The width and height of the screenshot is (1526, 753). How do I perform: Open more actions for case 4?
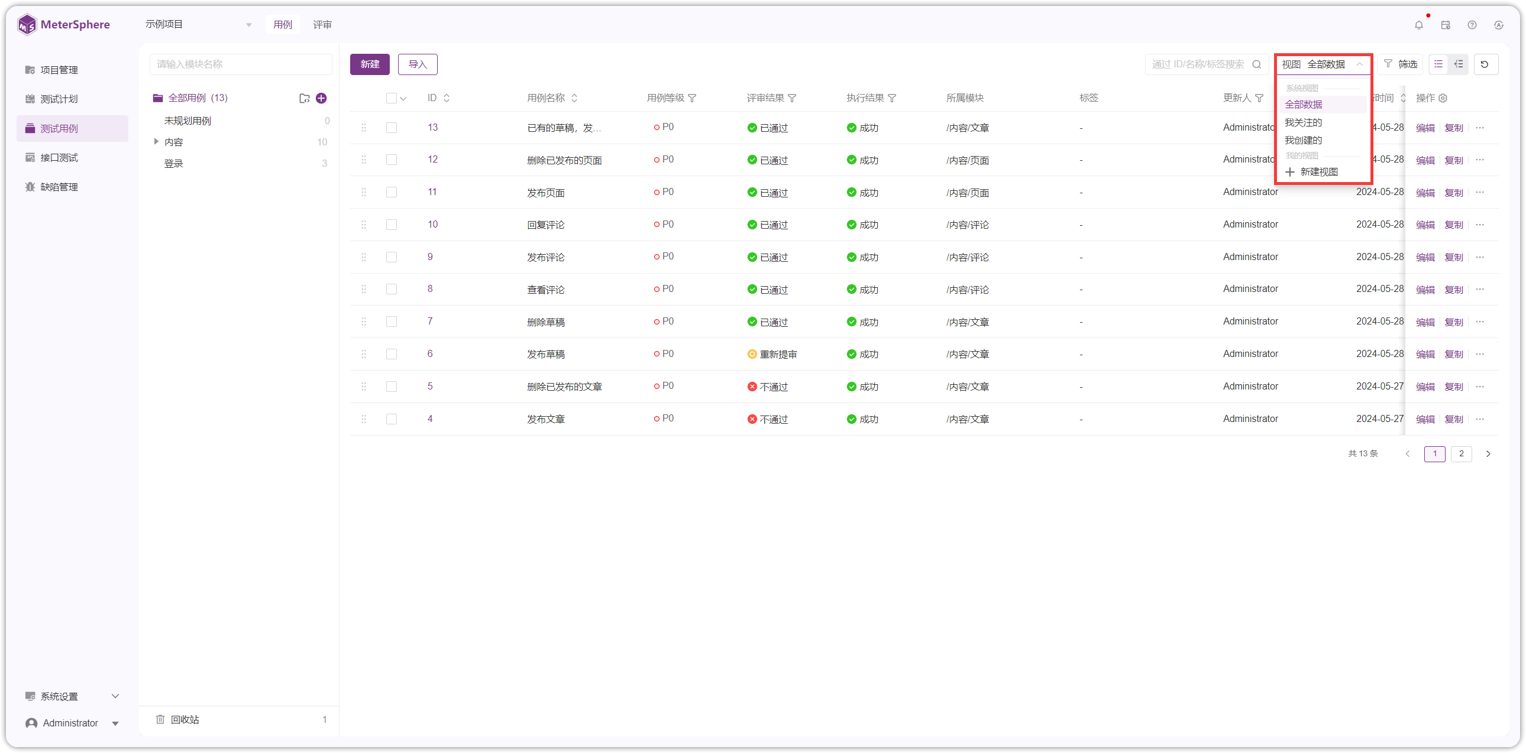click(1480, 419)
